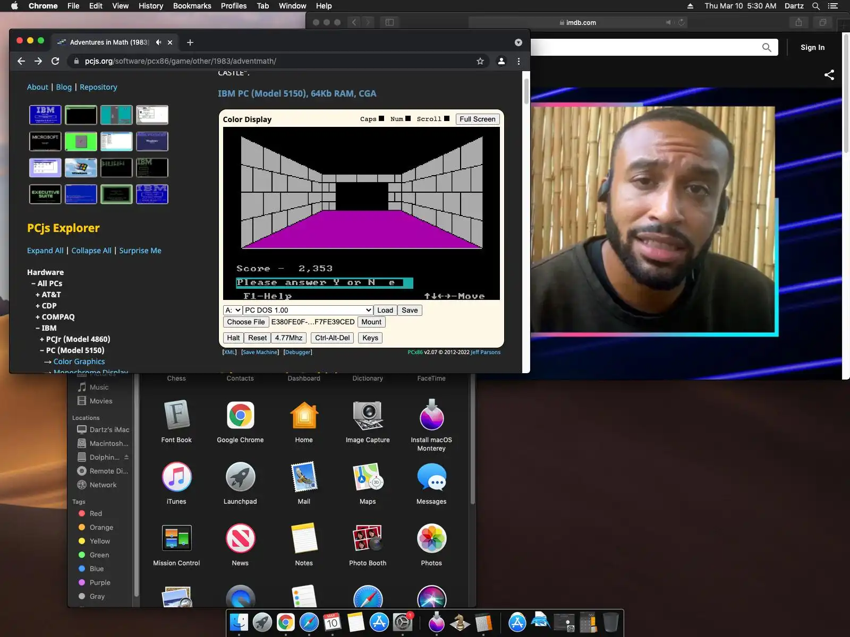Mute audio on the Adventures in Math tab

(x=158, y=42)
